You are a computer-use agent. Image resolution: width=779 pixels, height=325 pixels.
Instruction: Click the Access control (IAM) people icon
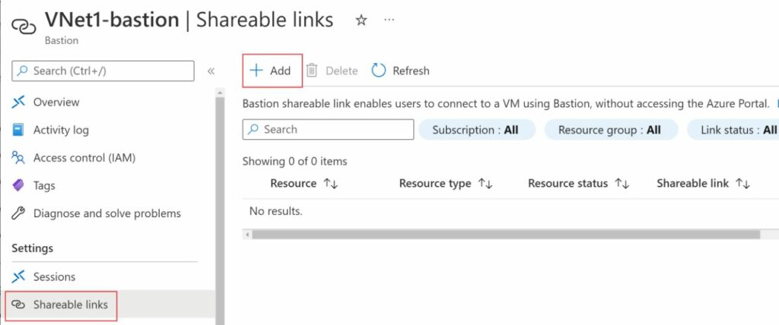coord(19,158)
